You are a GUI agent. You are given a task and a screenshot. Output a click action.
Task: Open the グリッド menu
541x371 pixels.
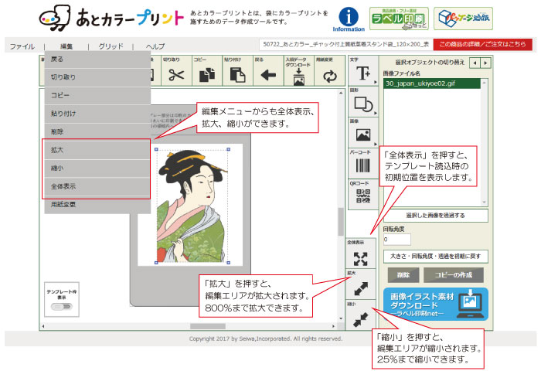(x=111, y=46)
